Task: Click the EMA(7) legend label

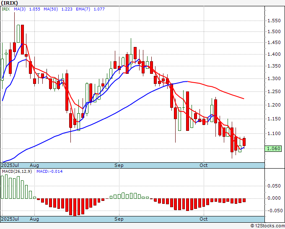Action: (83, 9)
